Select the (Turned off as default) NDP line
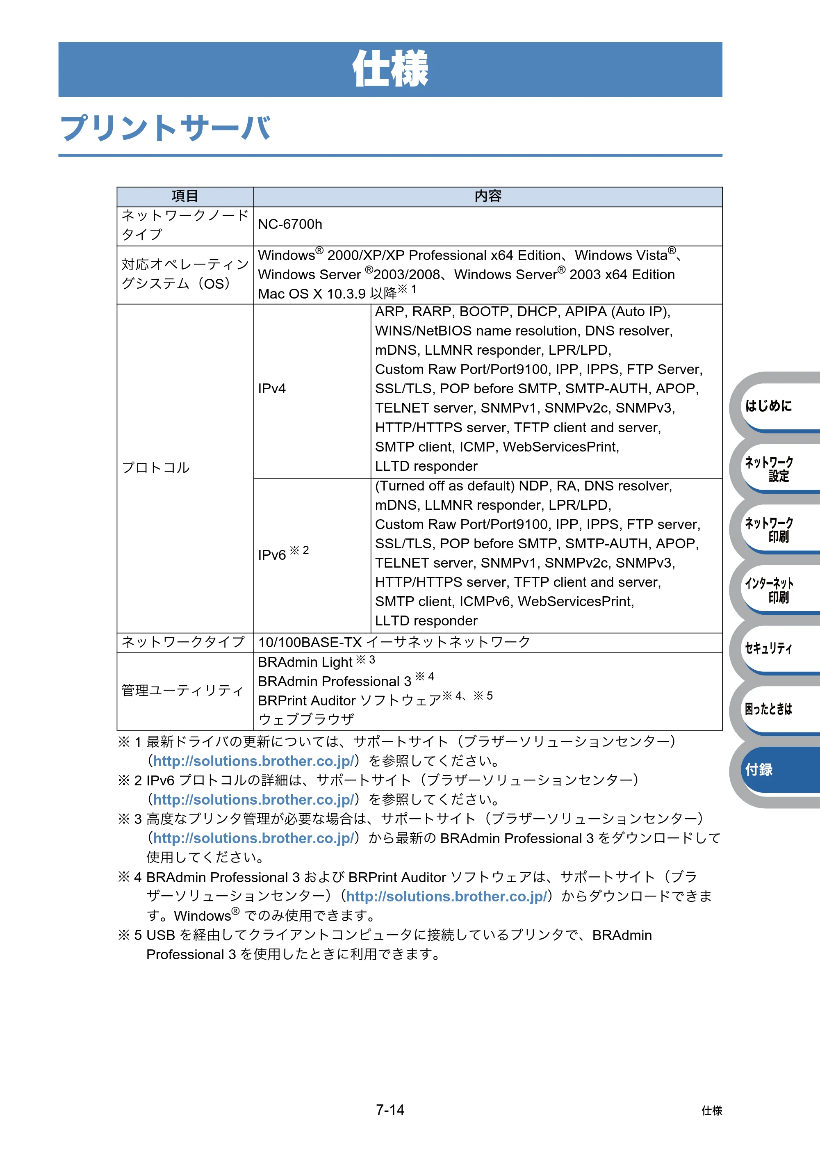Image resolution: width=820 pixels, height=1161 pixels. point(523,486)
